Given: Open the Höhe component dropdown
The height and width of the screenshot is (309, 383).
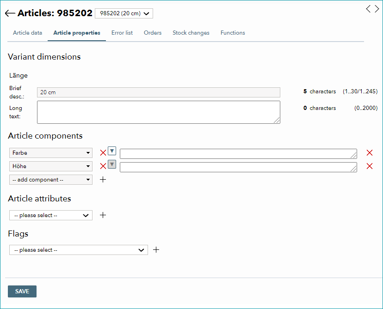Looking at the screenshot, I should coord(51,166).
